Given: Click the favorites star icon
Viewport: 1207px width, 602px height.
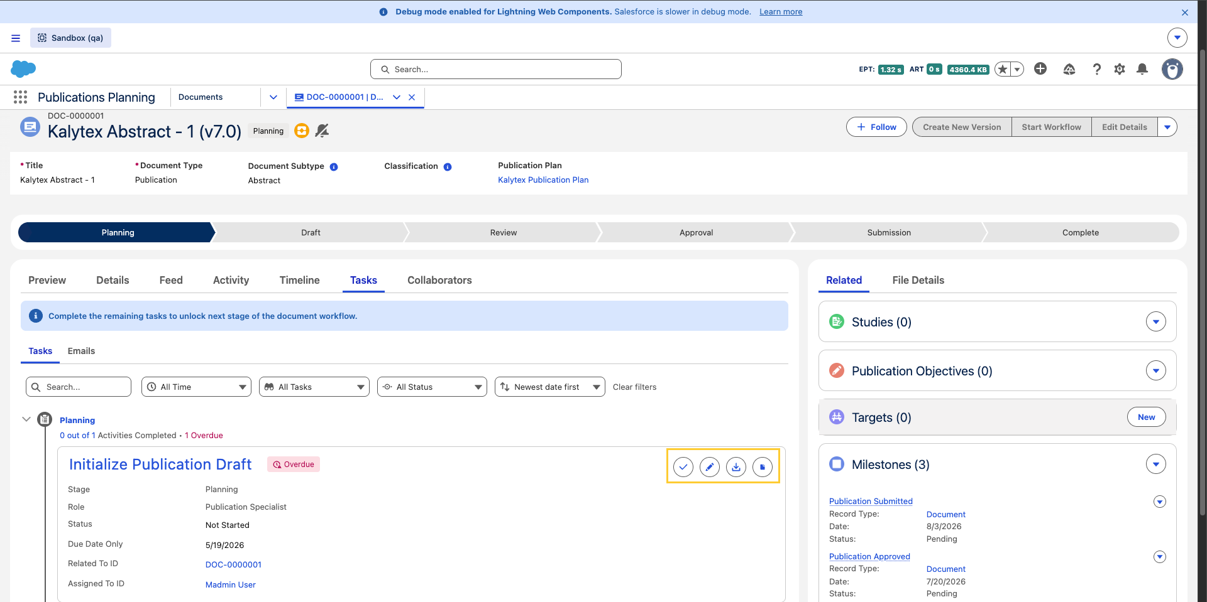Looking at the screenshot, I should [1003, 69].
